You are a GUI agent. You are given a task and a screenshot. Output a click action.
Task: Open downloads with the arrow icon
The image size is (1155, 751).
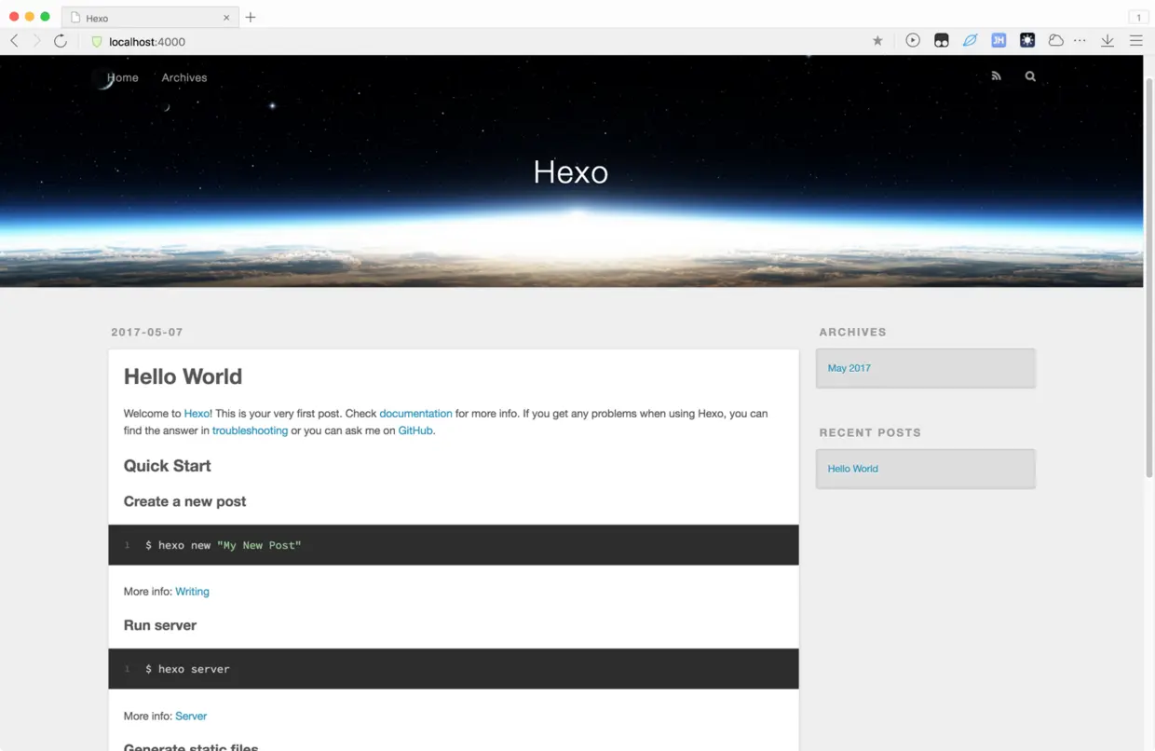[x=1107, y=41]
